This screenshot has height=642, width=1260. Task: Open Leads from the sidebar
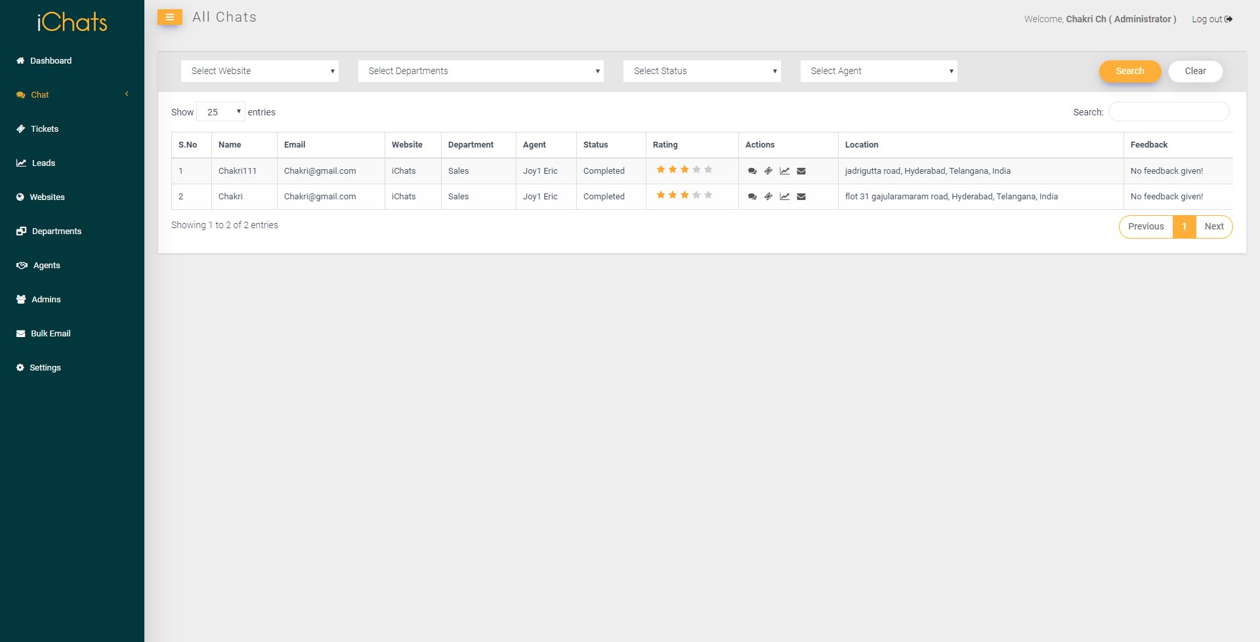click(x=43, y=163)
